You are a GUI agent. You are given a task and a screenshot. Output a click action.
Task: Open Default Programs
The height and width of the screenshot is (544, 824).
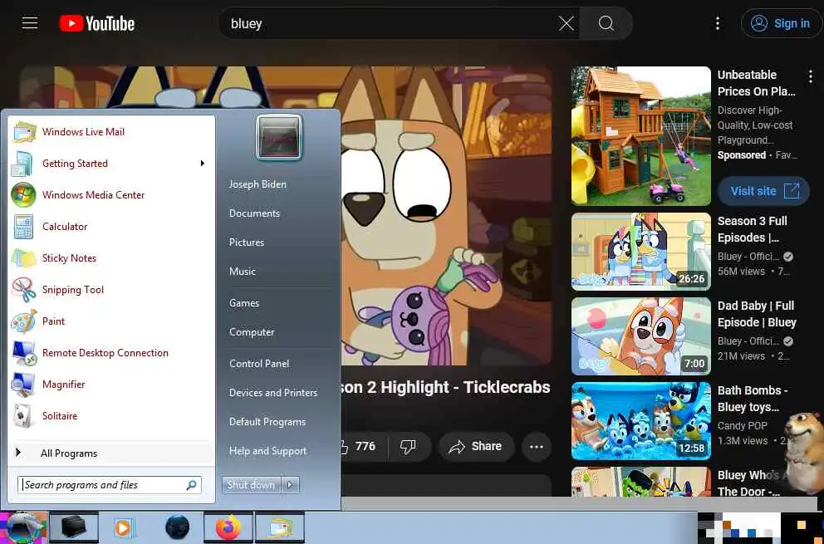[x=267, y=422]
